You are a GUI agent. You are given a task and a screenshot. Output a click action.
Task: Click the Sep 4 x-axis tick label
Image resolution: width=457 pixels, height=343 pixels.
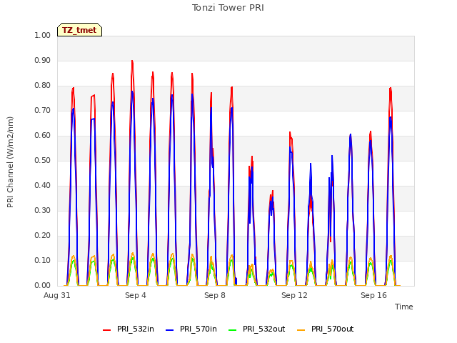tap(136, 295)
